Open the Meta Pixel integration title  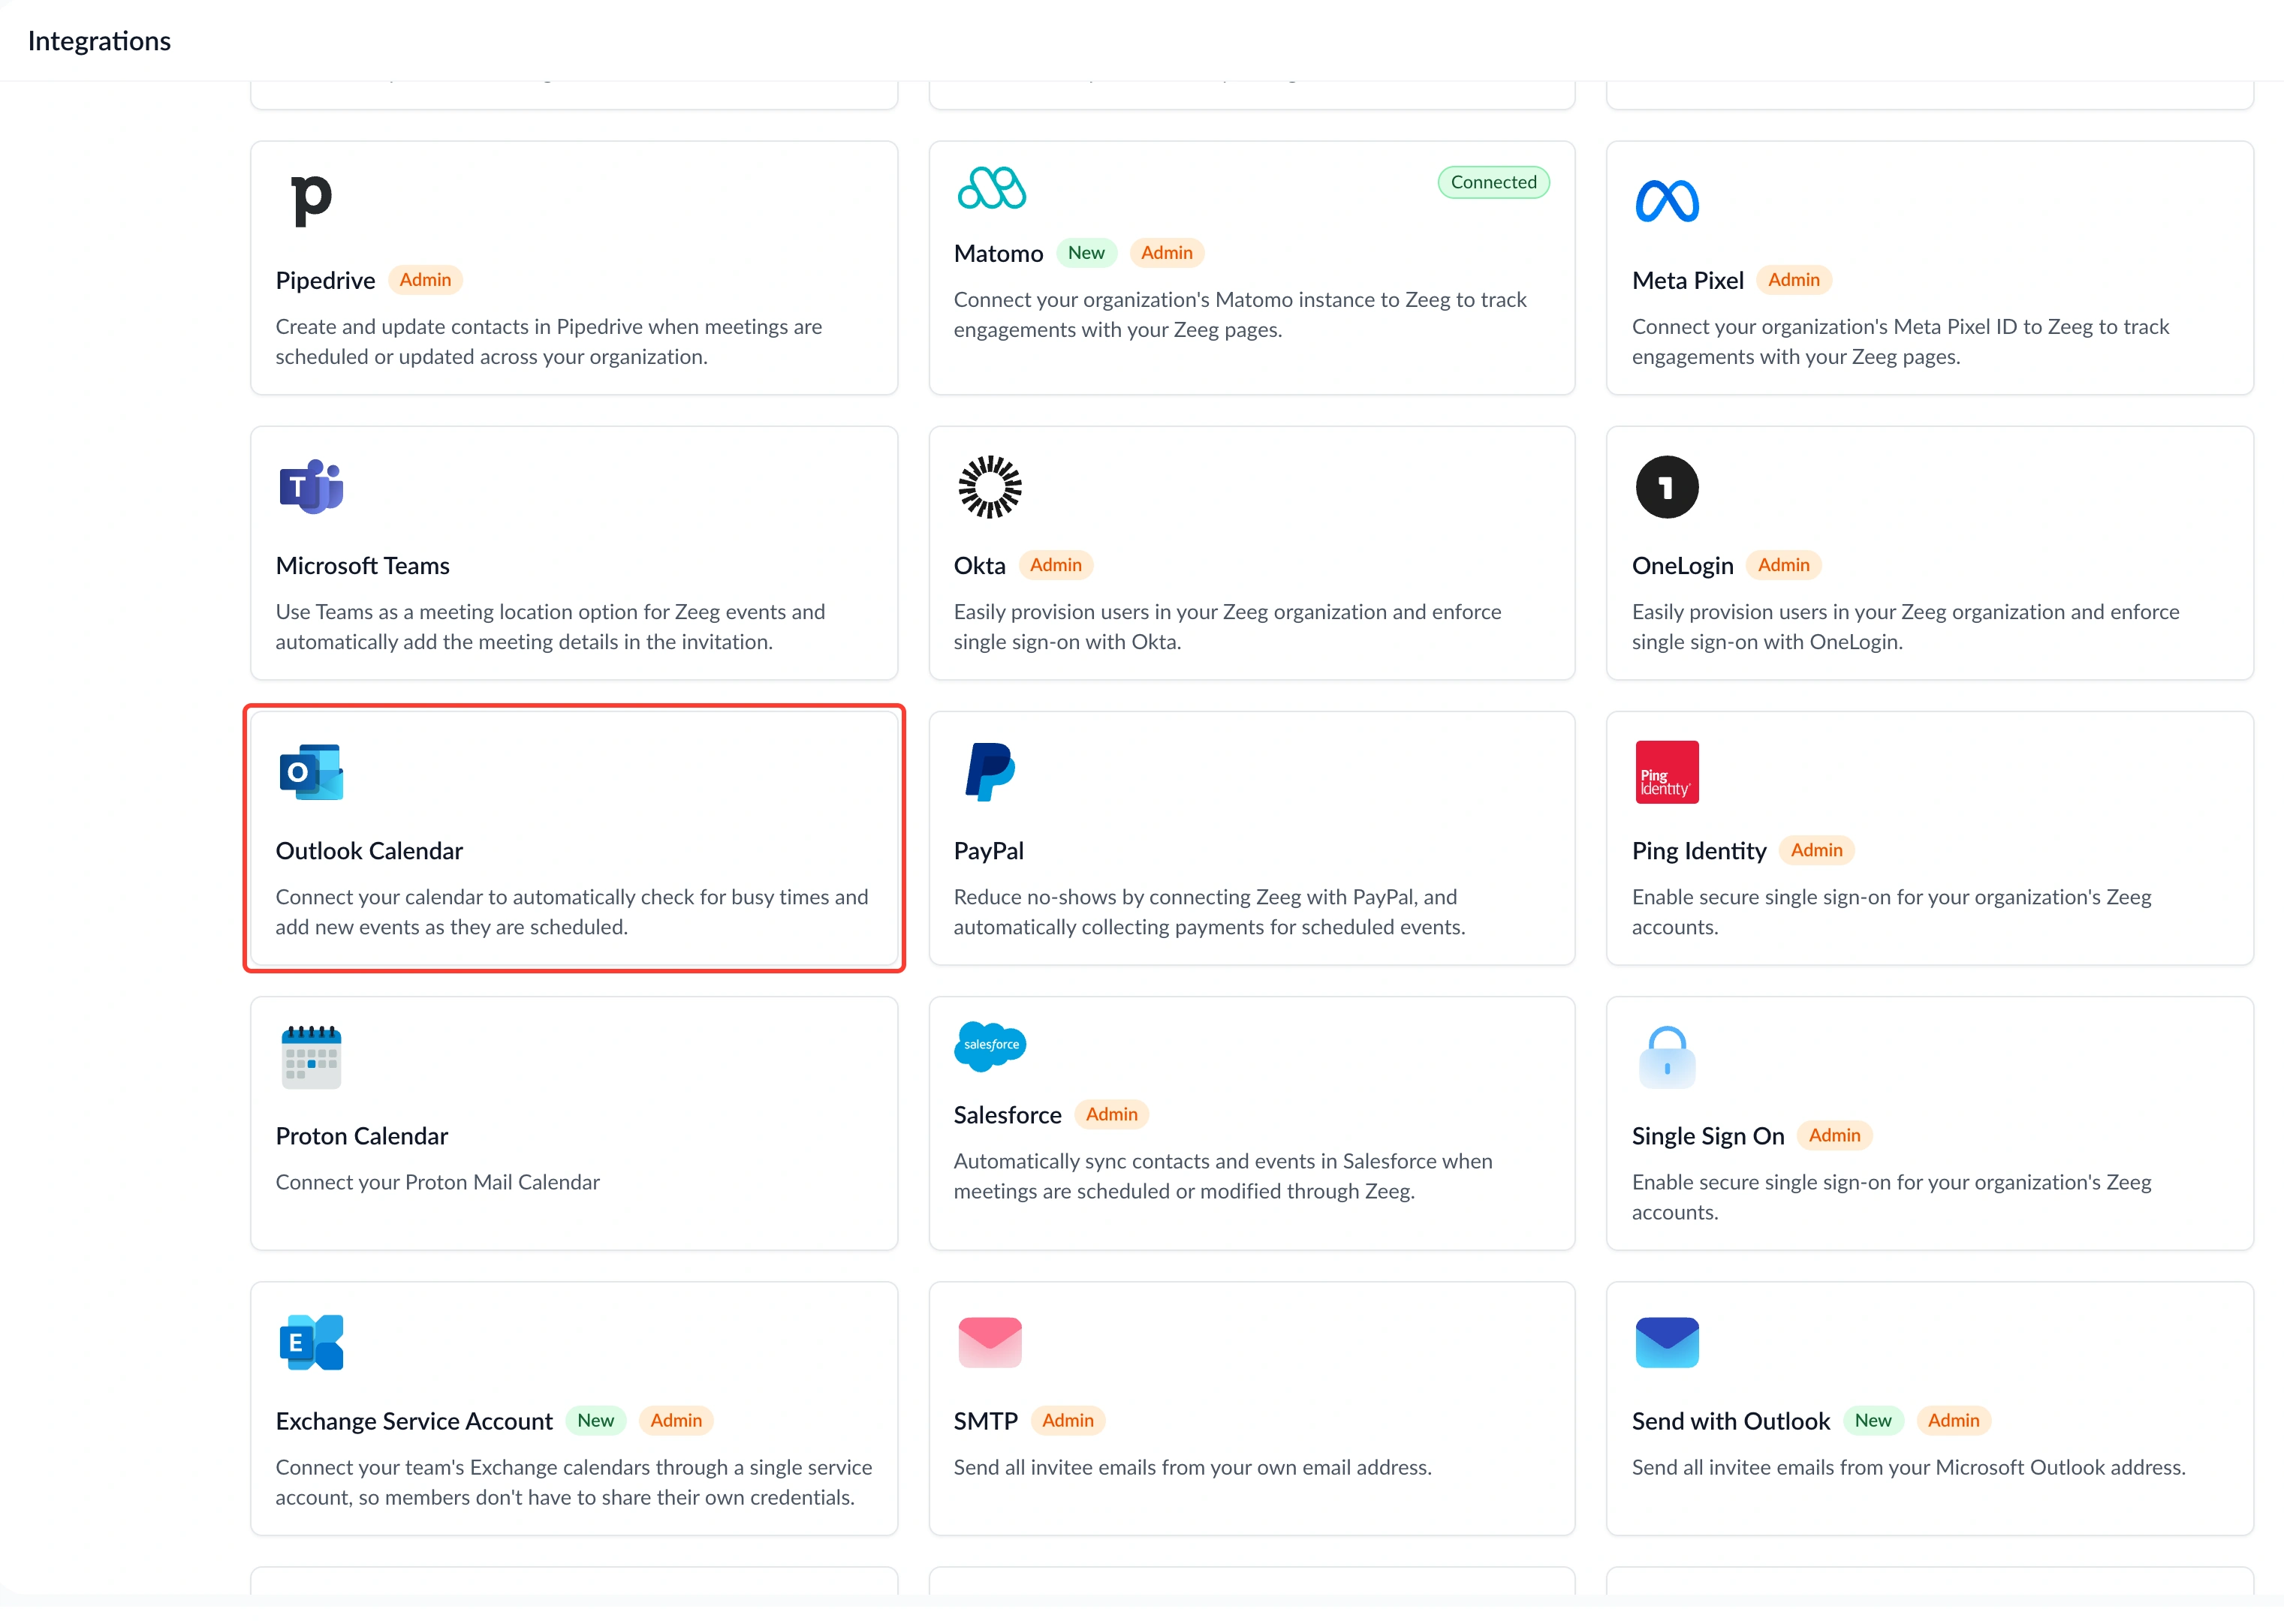[1687, 280]
